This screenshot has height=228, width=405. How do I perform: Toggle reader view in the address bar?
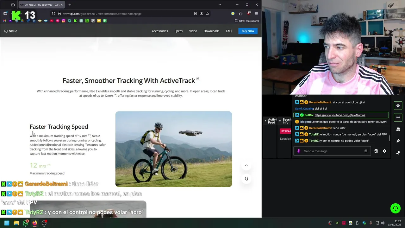pos(195,14)
